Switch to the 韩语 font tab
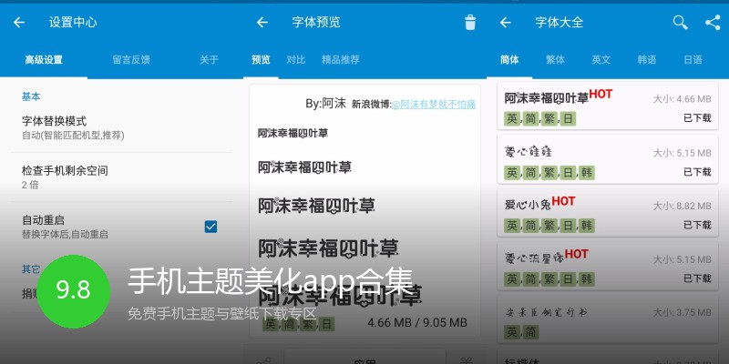 coord(647,60)
